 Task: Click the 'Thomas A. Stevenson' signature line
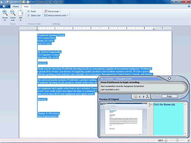pyautogui.click(x=48, y=113)
